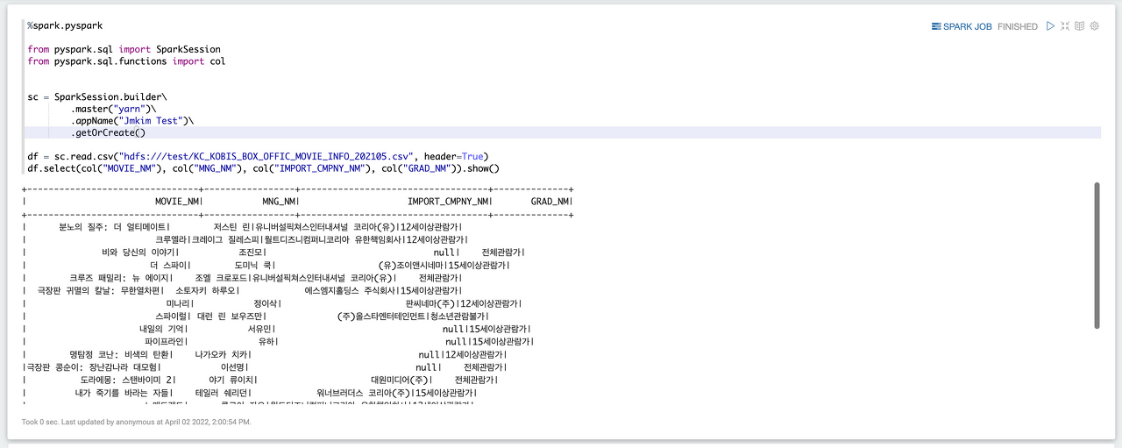Click the 'Took 0 sec. Last updated' footer text

coord(136,422)
